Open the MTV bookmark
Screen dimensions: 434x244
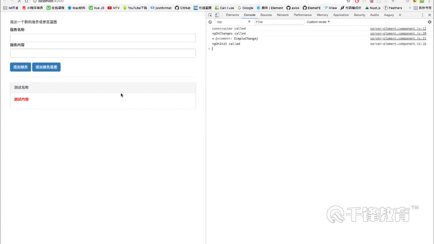tap(114, 8)
